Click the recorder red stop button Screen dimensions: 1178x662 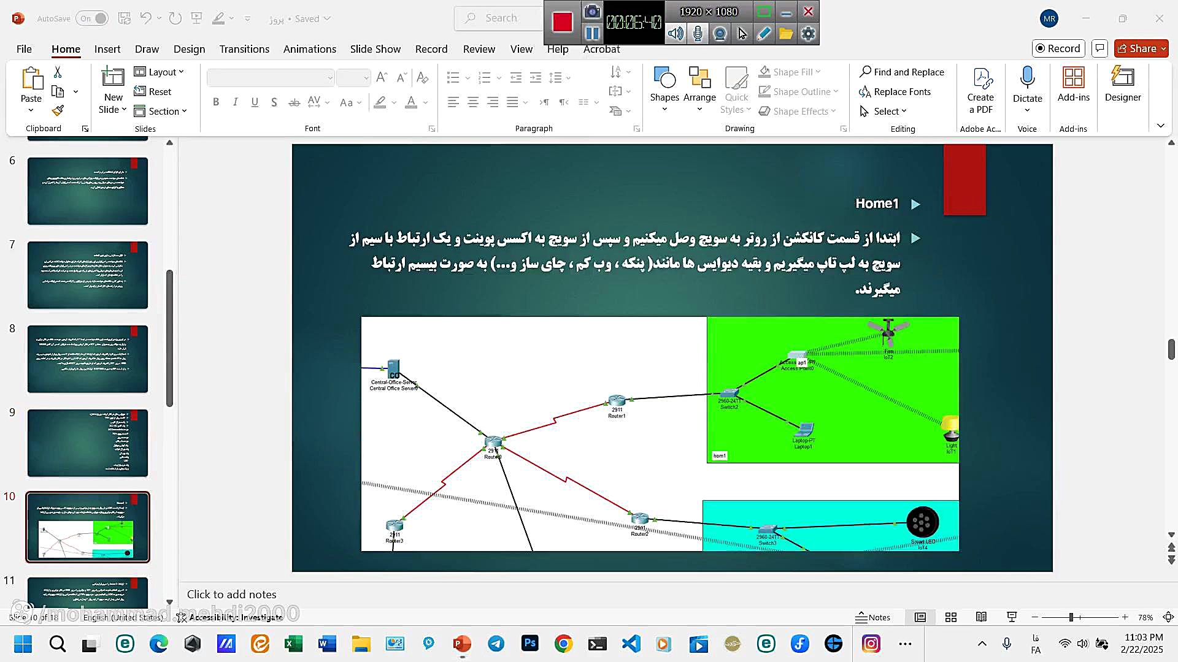(x=562, y=23)
